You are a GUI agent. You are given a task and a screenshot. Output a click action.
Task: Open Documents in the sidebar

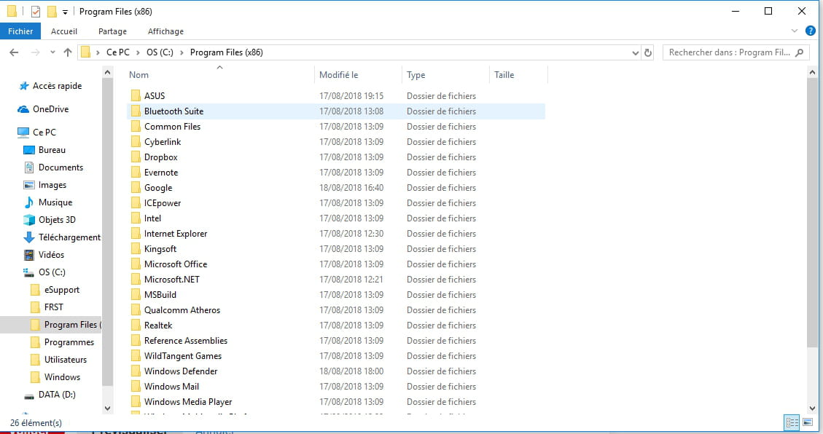pyautogui.click(x=53, y=167)
